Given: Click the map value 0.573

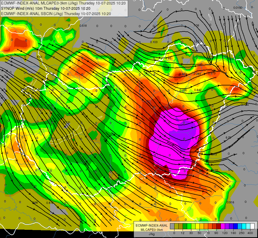Looking at the screenshot, I should pyautogui.click(x=212, y=73).
